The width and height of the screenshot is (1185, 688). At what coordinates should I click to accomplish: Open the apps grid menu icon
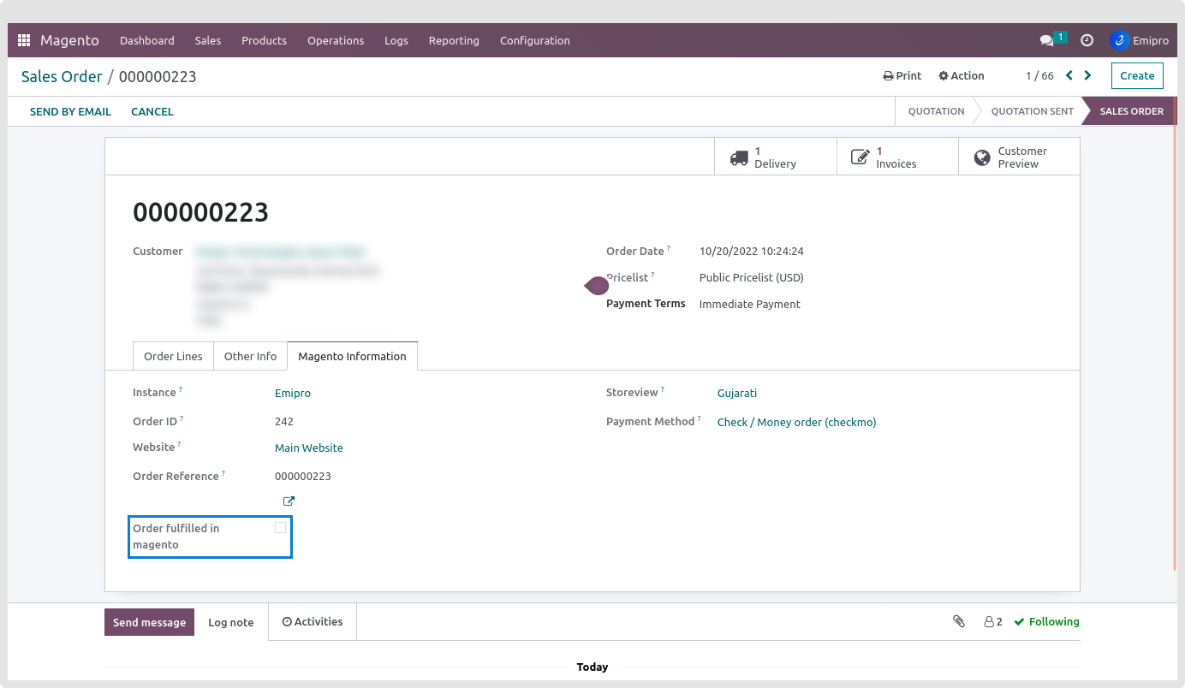tap(24, 40)
